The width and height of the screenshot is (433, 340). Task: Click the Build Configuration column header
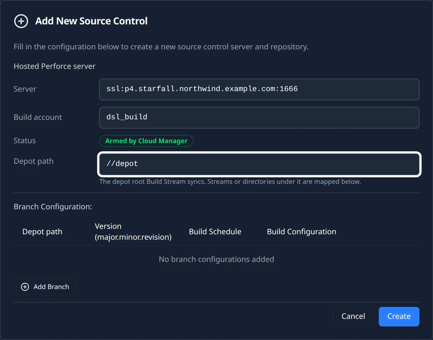[x=301, y=232]
